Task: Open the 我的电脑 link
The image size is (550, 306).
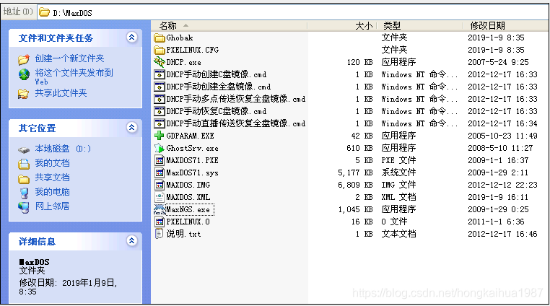Action: [52, 192]
